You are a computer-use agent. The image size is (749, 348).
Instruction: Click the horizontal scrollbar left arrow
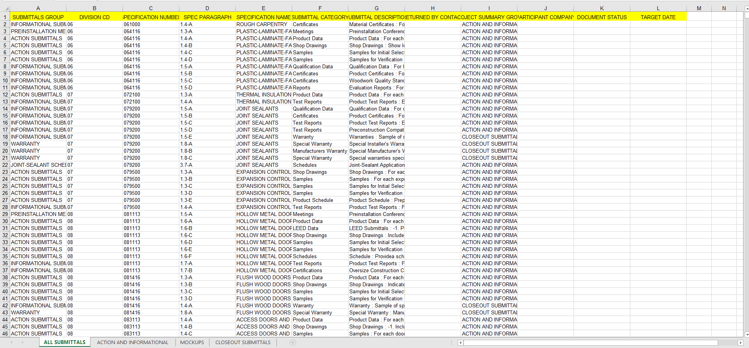(460, 343)
